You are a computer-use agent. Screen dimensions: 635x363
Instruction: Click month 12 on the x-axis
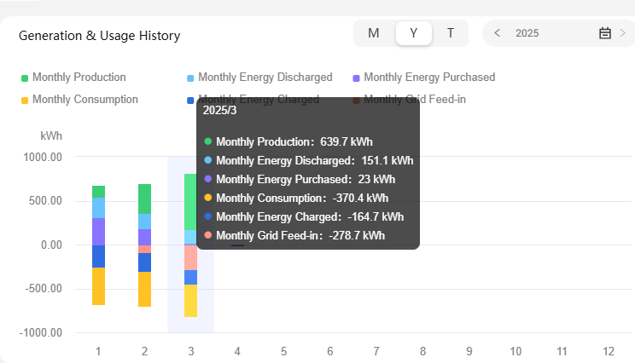coord(608,351)
